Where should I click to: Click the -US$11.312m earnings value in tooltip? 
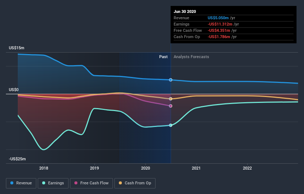point(220,24)
